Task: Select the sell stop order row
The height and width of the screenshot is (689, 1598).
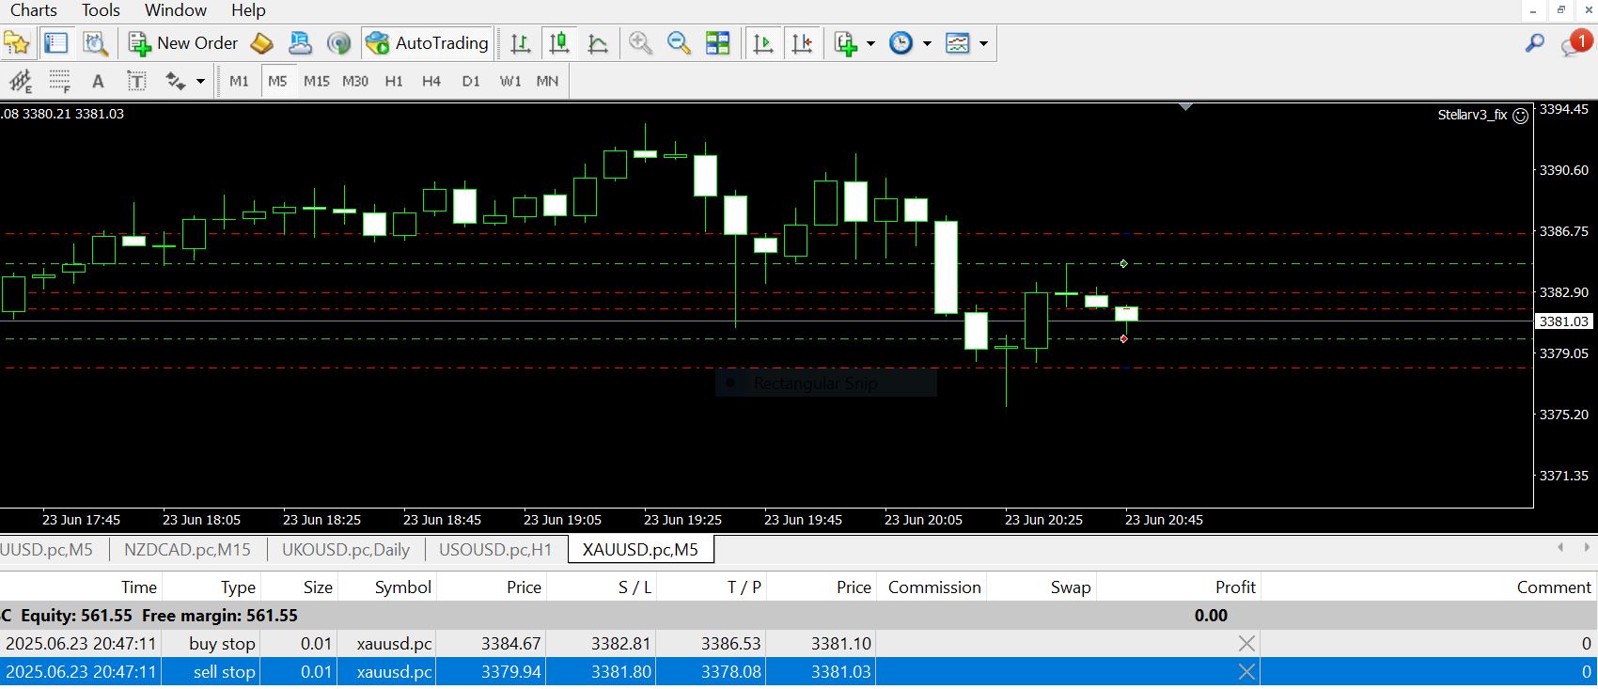Action: click(564, 672)
